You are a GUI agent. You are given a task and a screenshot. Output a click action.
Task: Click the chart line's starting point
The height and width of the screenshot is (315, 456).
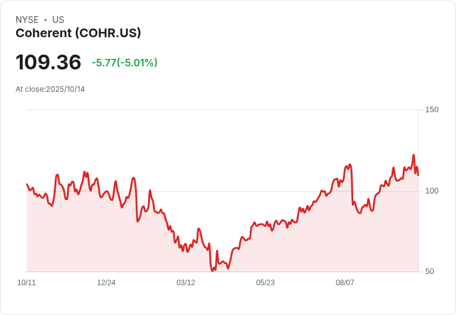point(27,184)
